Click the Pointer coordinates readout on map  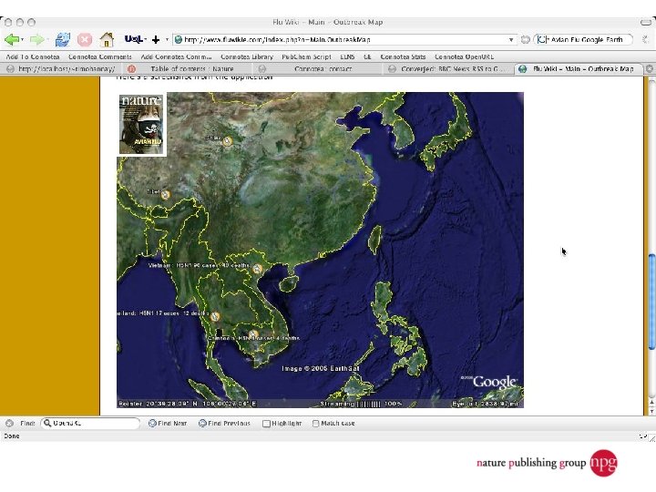click(x=188, y=404)
